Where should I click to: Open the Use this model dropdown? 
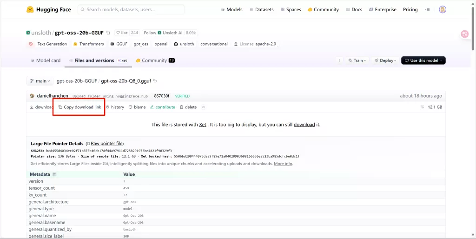pyautogui.click(x=423, y=60)
